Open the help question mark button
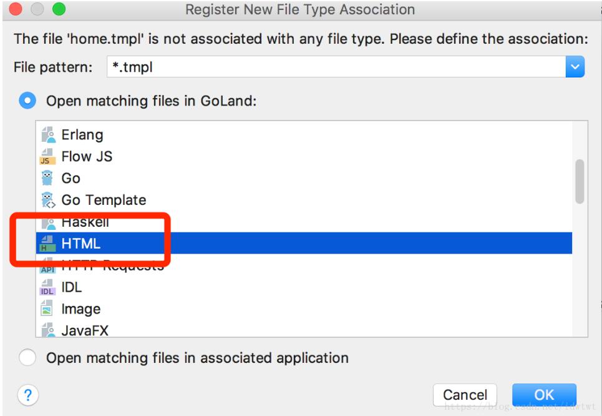This screenshot has height=416, width=602. pyautogui.click(x=28, y=395)
